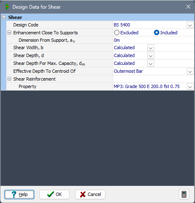Click the Dimension From Support value field
This screenshot has height=203, width=195.
coord(154,40)
